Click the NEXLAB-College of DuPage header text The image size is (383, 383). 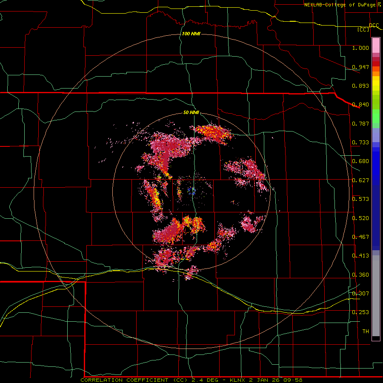click(340, 5)
